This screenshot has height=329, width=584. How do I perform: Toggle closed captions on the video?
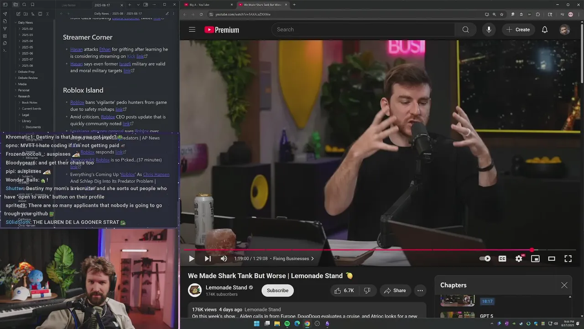502,259
